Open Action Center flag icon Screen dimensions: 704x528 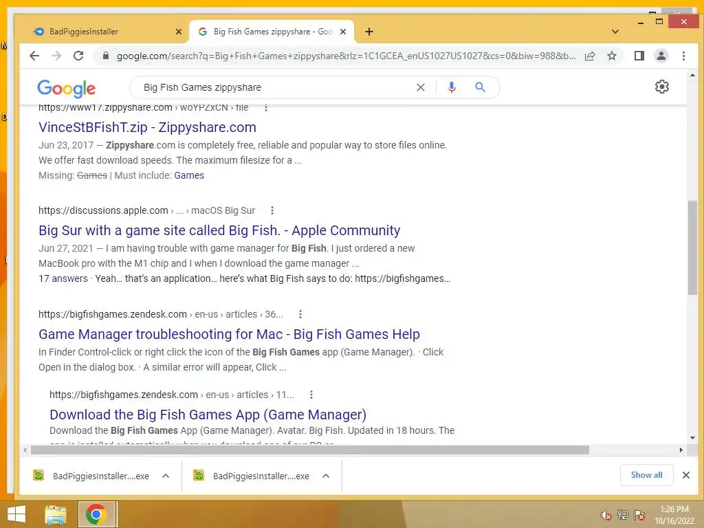639,515
